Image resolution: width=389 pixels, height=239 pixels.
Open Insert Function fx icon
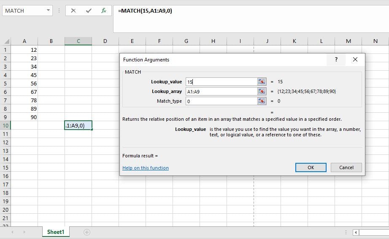pyautogui.click(x=104, y=11)
